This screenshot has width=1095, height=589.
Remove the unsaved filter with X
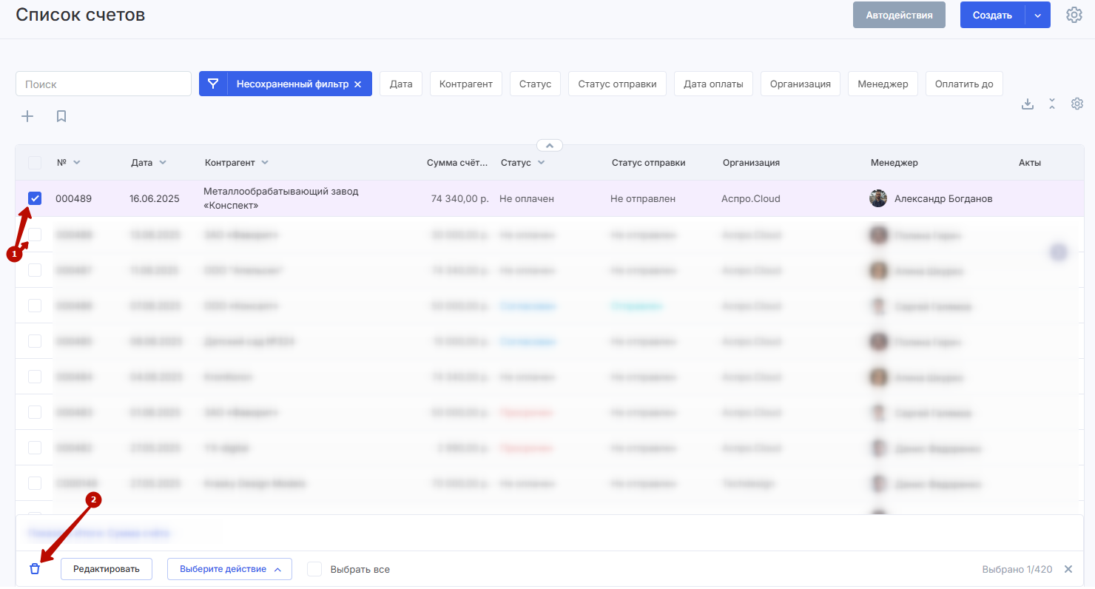pos(357,84)
